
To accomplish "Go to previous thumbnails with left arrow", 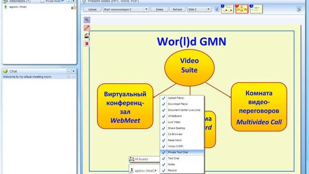I will pos(217,9).
